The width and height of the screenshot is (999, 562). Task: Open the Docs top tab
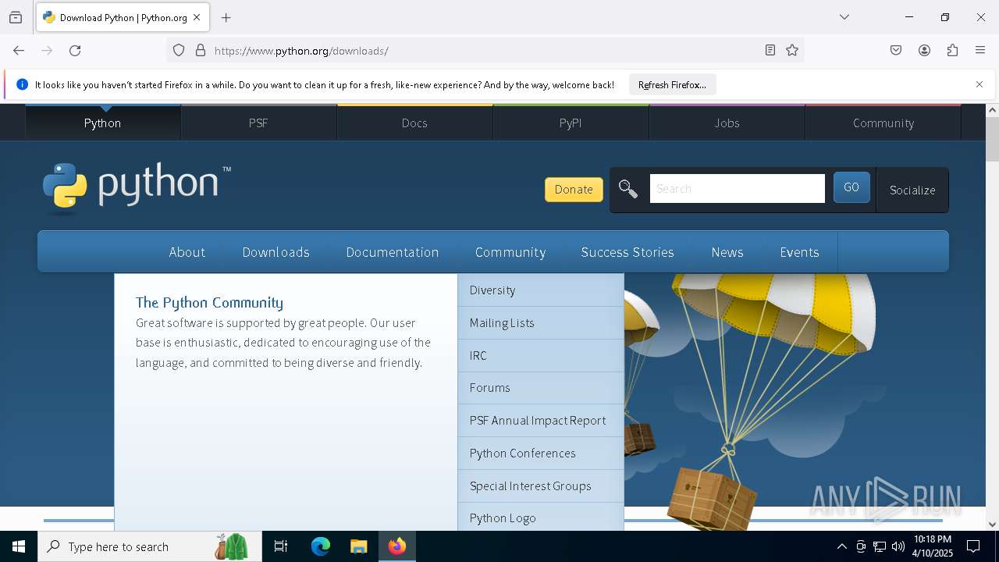click(x=414, y=123)
